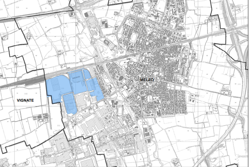Screen dimensions: 249x167
Task: Click the dark building at top near road junction
Action: (87, 14)
